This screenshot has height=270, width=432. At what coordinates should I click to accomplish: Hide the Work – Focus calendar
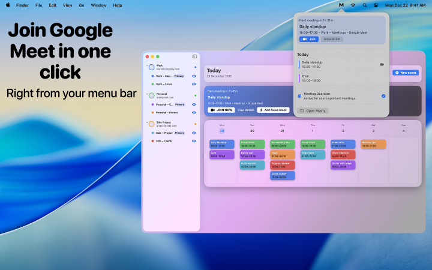194,84
